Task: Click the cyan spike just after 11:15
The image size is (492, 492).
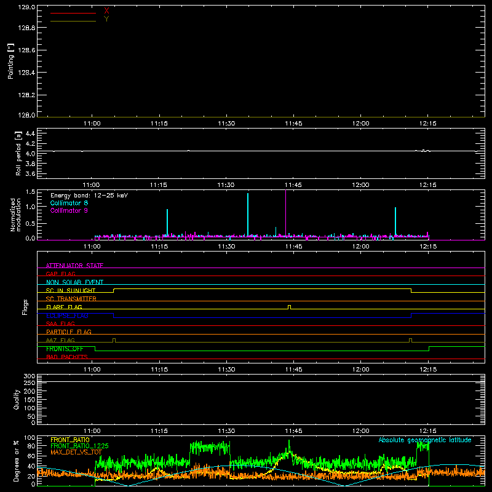Action: pos(167,222)
